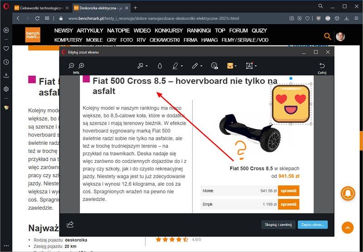This screenshot has width=363, height=252.
Task: Reload the current page
Action: (37, 18)
